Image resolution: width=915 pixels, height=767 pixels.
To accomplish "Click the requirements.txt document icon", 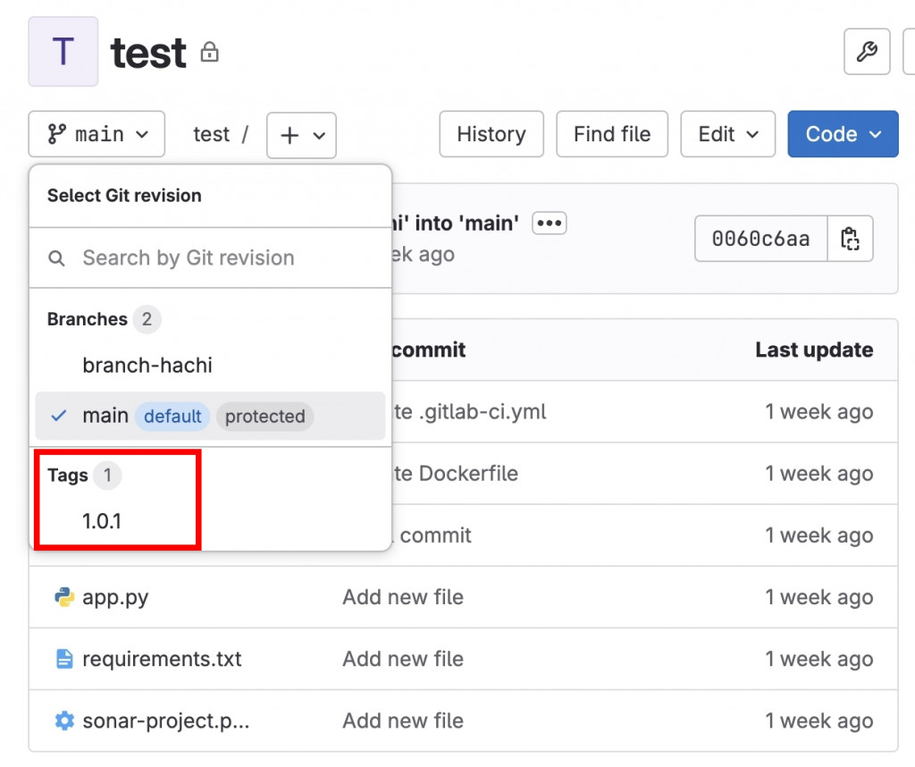I will coord(63,659).
